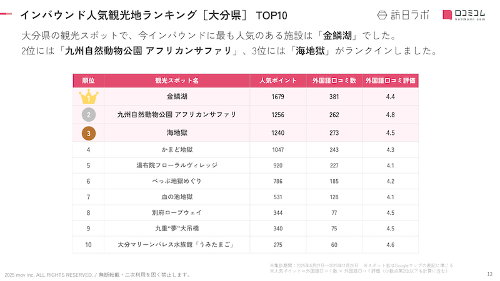Image resolution: width=500 pixels, height=281 pixels.
Task: Select the 金鱗湖 spot name in the table
Action: (177, 97)
